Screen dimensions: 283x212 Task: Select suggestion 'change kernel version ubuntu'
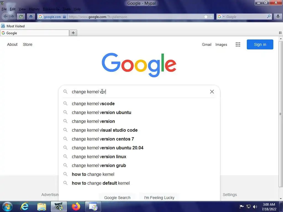tap(139, 113)
